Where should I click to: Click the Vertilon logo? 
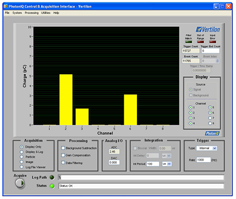click(208, 29)
